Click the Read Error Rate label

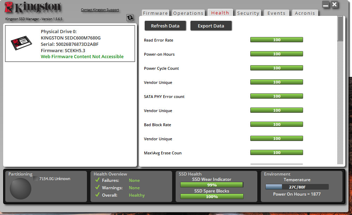[x=158, y=40]
